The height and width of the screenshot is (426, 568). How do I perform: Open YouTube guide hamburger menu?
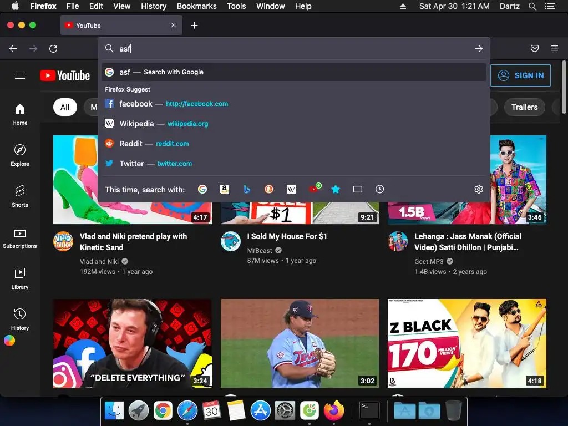point(20,75)
